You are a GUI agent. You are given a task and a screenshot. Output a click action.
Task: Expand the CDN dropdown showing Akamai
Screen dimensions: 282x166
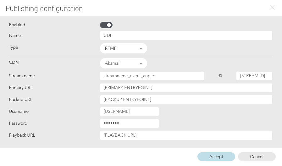[x=124, y=63]
